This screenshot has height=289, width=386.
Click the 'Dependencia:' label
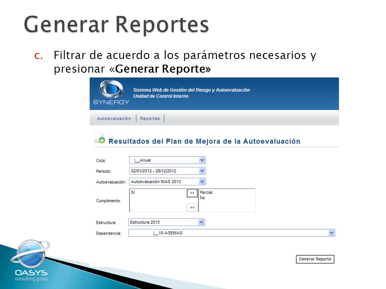click(109, 234)
